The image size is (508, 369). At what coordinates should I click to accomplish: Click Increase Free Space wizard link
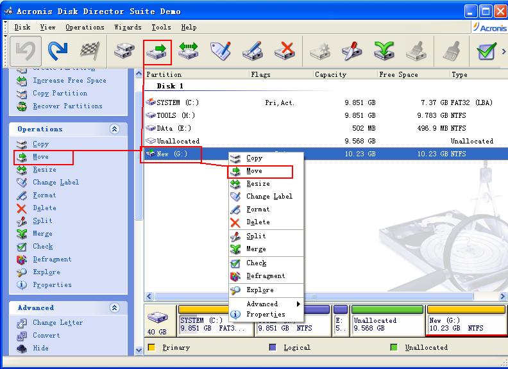[69, 80]
